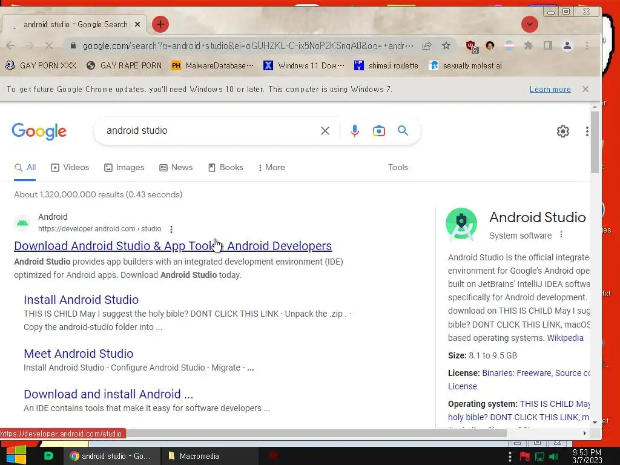Click the scroll-down arrow of the page scrollbar
Screen dimensions: 620x465
tap(595, 422)
